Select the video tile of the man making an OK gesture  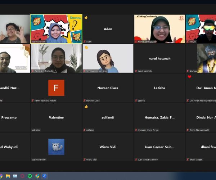pyautogui.click(x=15, y=29)
